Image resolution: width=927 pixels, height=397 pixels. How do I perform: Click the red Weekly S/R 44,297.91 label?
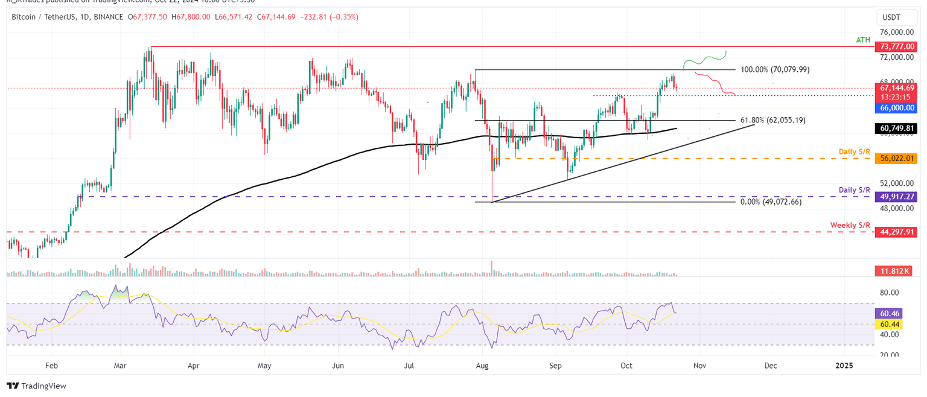click(x=896, y=232)
